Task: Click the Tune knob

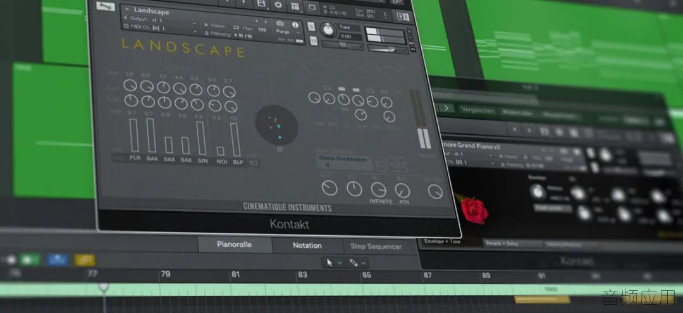Action: (328, 30)
